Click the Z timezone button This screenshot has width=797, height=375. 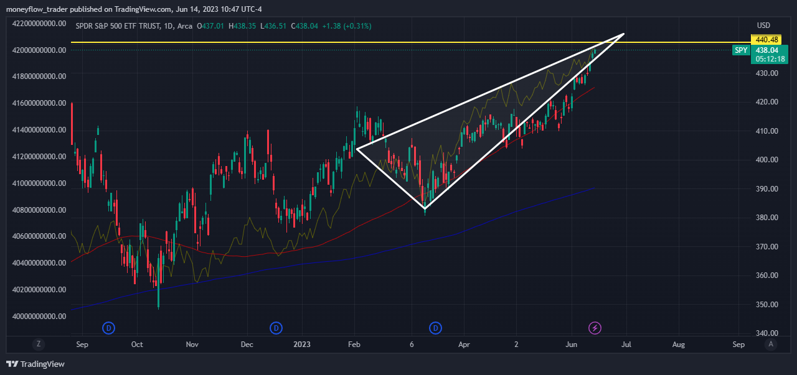click(39, 344)
